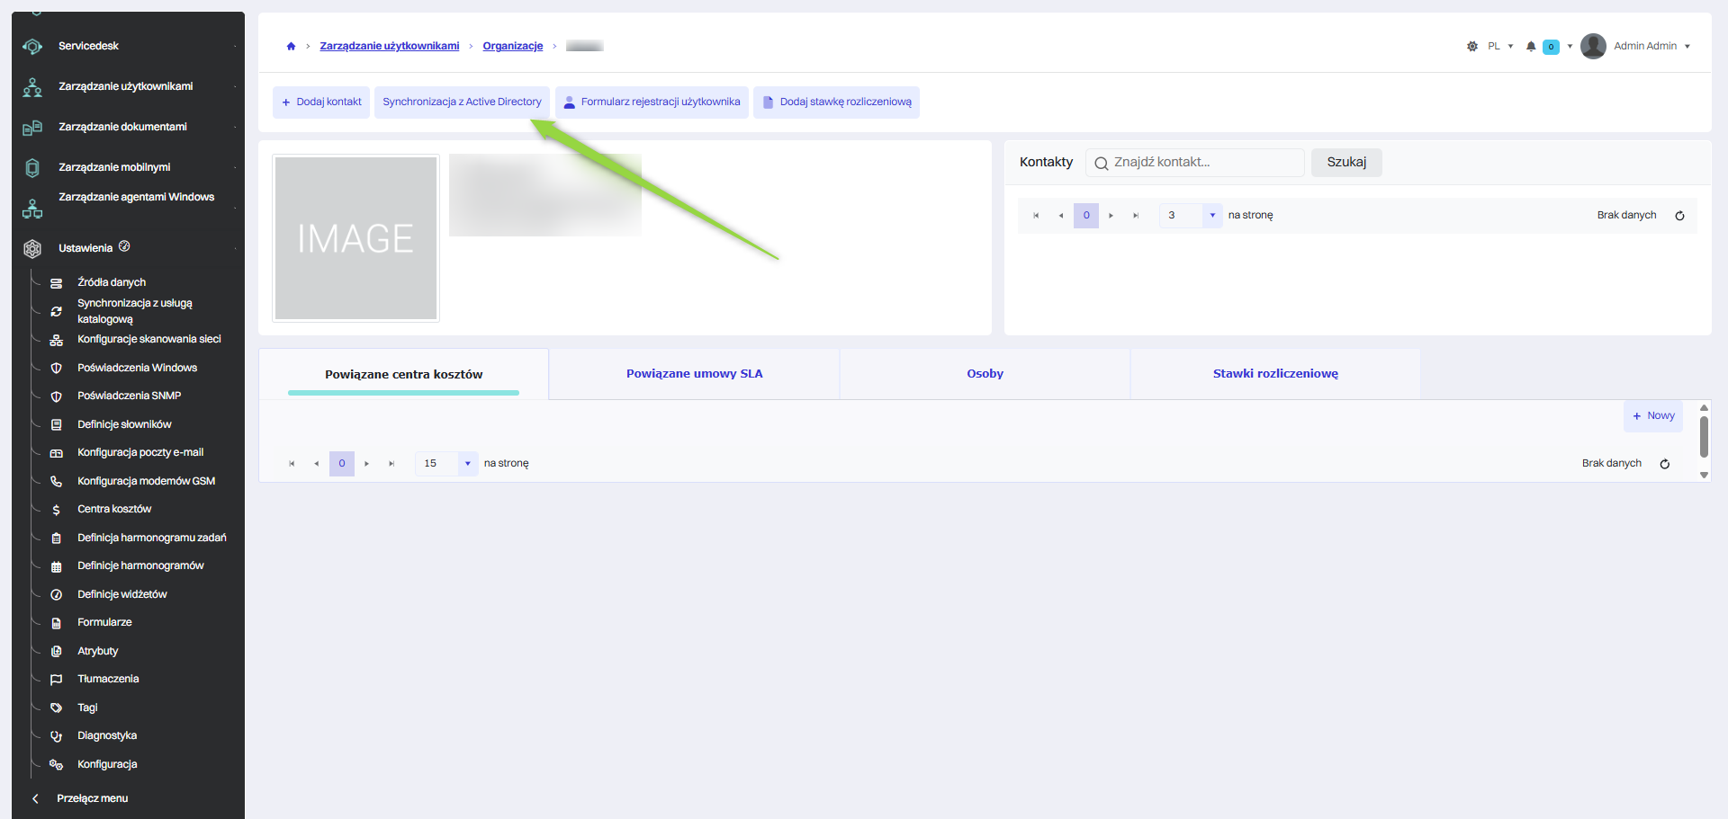Click the Znajdź kontakt search field
Viewport: 1728px width, 819px height.
coord(1195,163)
